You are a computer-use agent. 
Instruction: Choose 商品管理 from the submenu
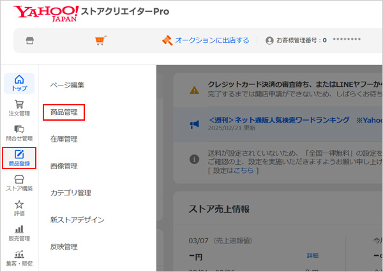(x=64, y=112)
